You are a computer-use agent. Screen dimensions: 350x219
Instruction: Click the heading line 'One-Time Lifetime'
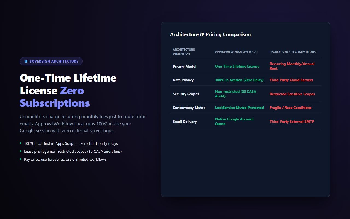click(x=68, y=78)
